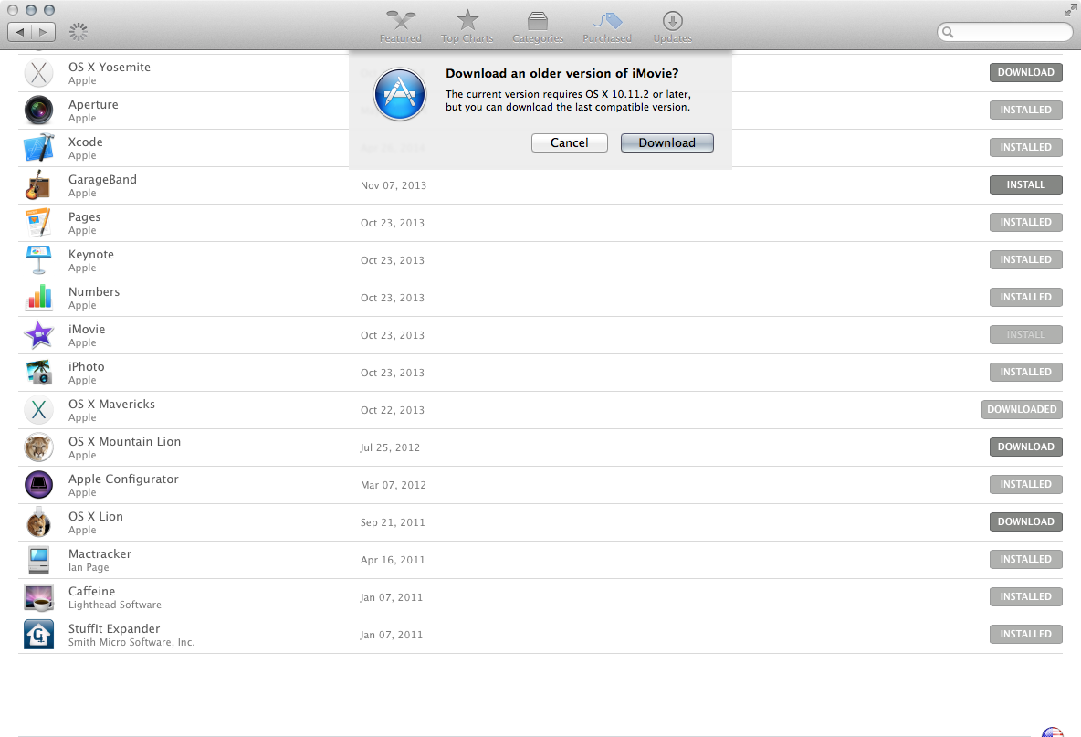The image size is (1081, 737).
Task: Click the iMovie star icon
Action: click(38, 334)
